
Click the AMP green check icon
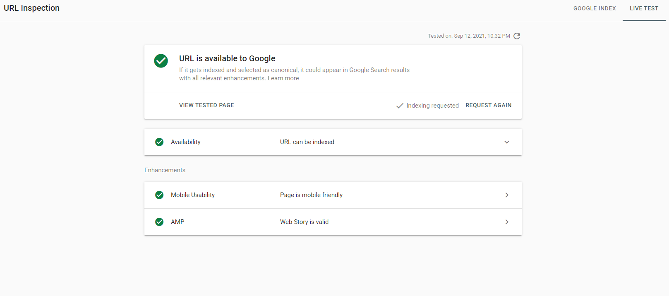(x=159, y=222)
